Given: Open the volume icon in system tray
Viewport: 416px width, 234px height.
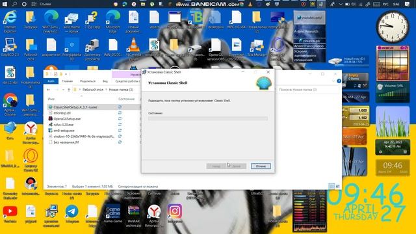Looking at the screenshot, I should coord(354,4).
